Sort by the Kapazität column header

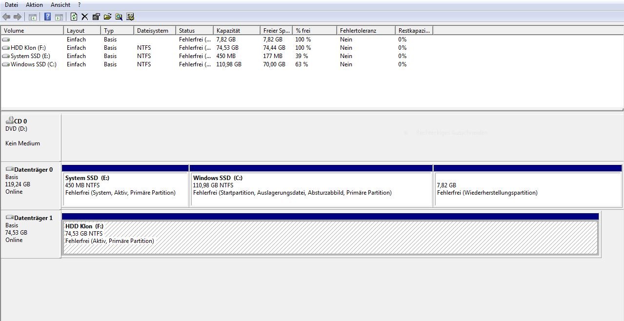click(x=228, y=31)
